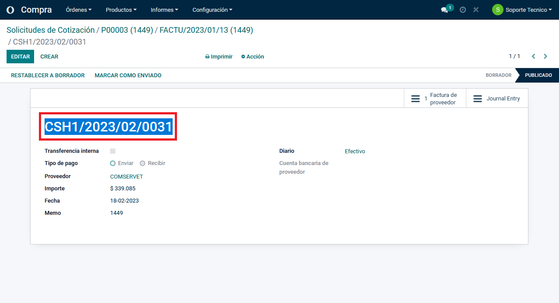Viewport: 559px width, 303px height.
Task: Open the Factura de proveedor stat button
Action: pyautogui.click(x=435, y=99)
